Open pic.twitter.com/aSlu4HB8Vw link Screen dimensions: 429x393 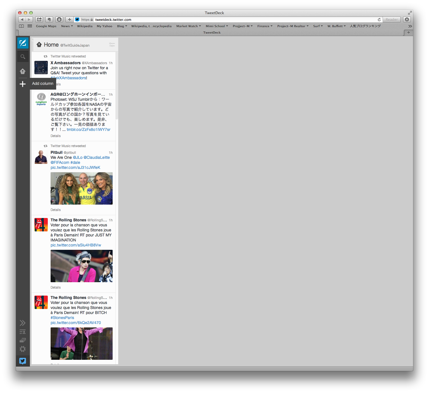pyautogui.click(x=76, y=245)
